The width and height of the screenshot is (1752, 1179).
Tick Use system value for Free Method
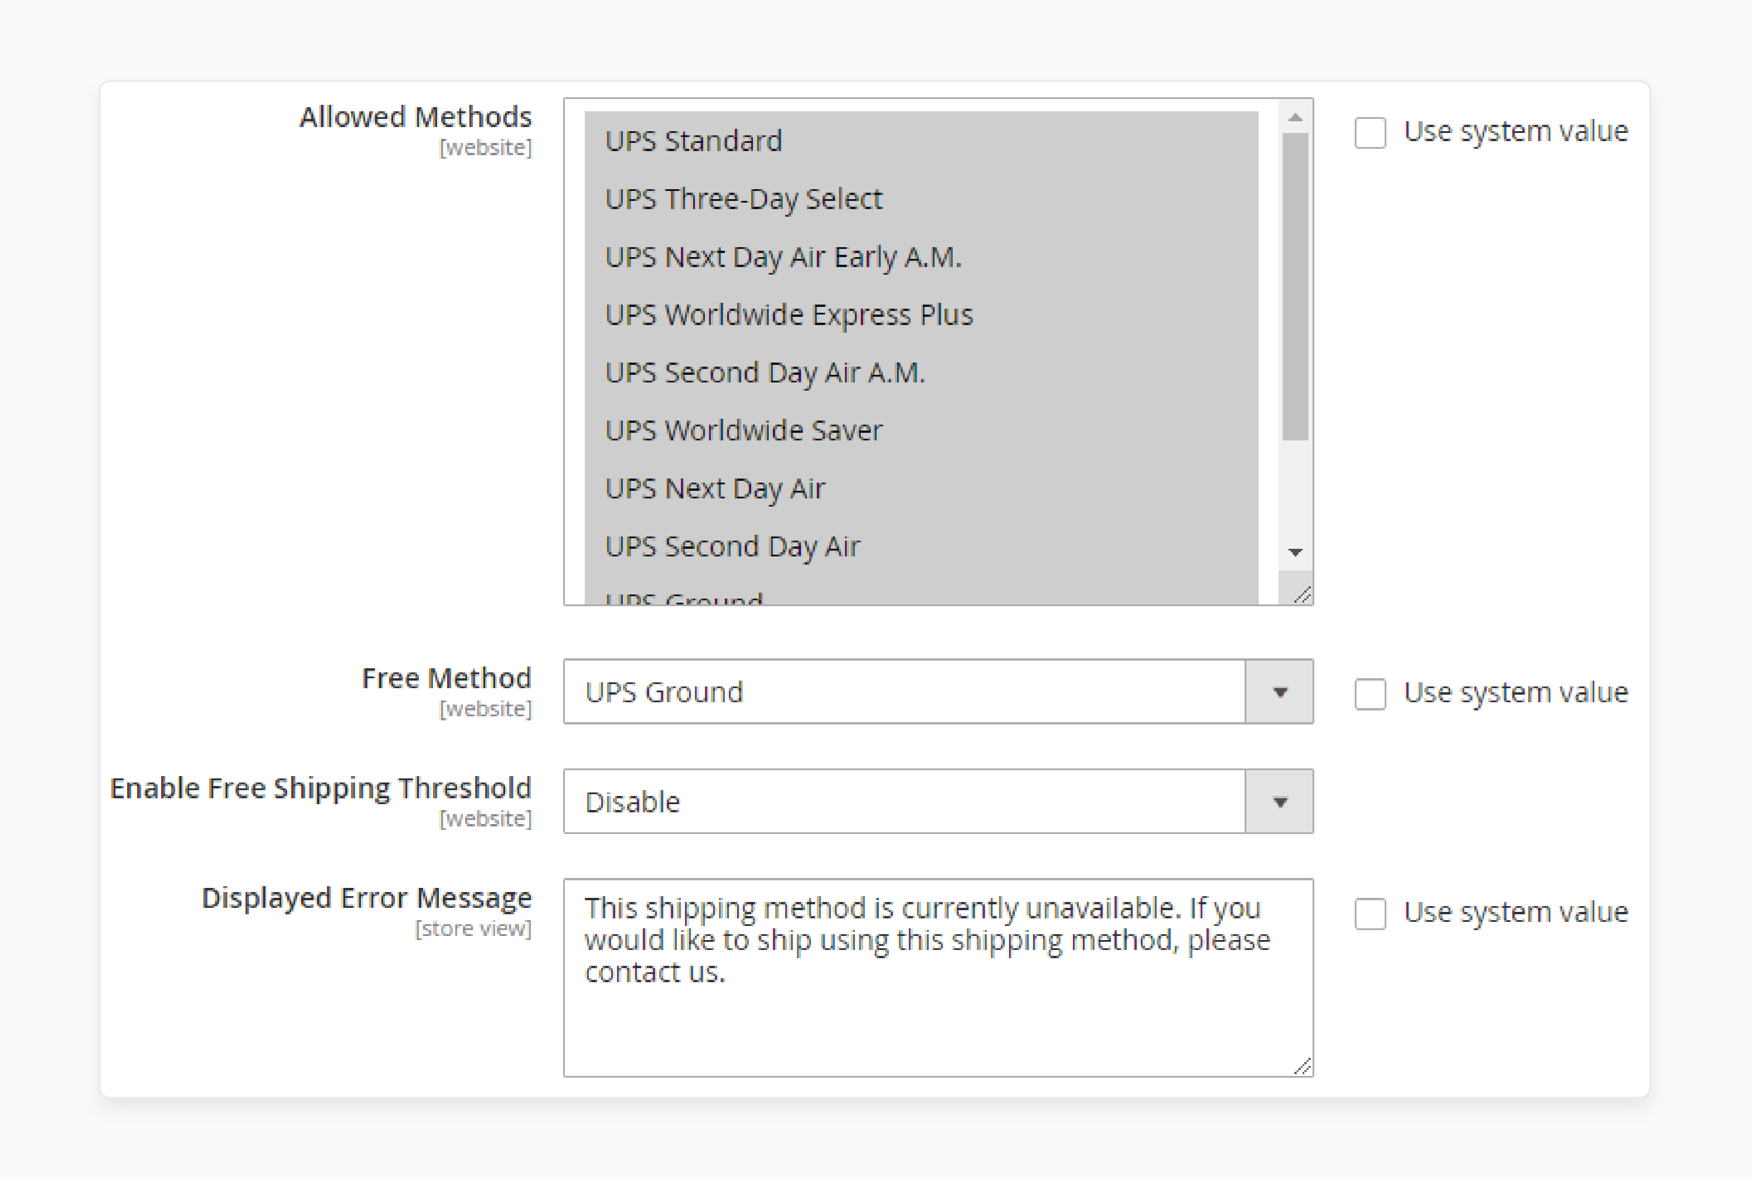(1370, 693)
